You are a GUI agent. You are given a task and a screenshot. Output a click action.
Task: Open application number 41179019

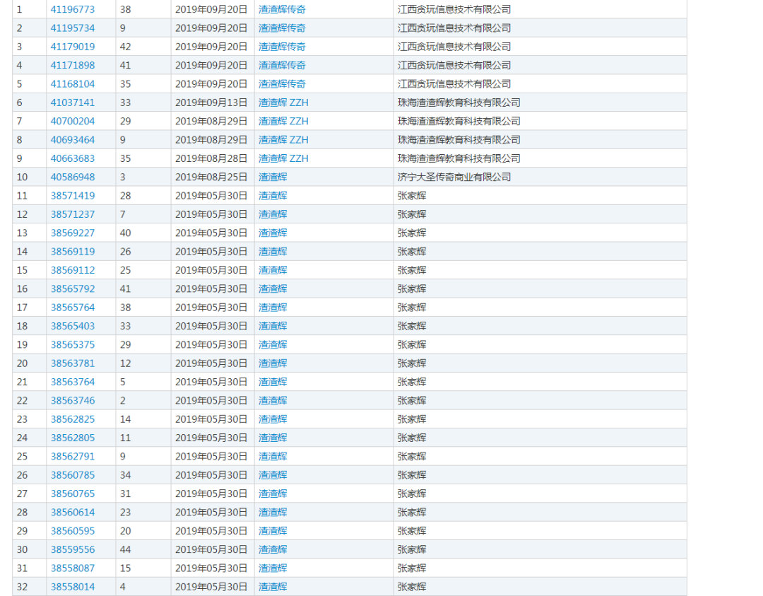pos(73,47)
